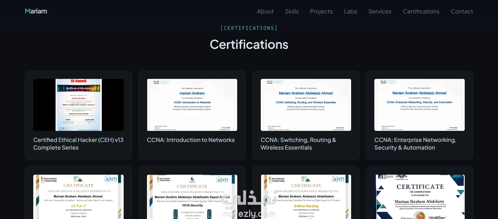Screen dimensions: 498x219
Task: Click the title 'CCNA: Introduction to Networks'
Action: click(x=191, y=140)
